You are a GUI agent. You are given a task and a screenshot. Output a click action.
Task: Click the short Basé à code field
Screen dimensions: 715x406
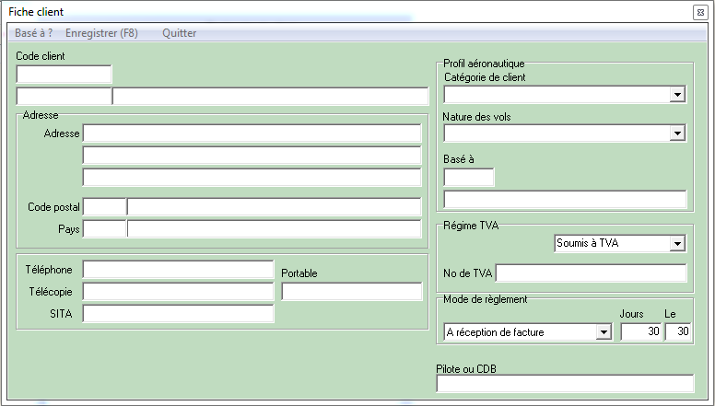pyautogui.click(x=469, y=178)
